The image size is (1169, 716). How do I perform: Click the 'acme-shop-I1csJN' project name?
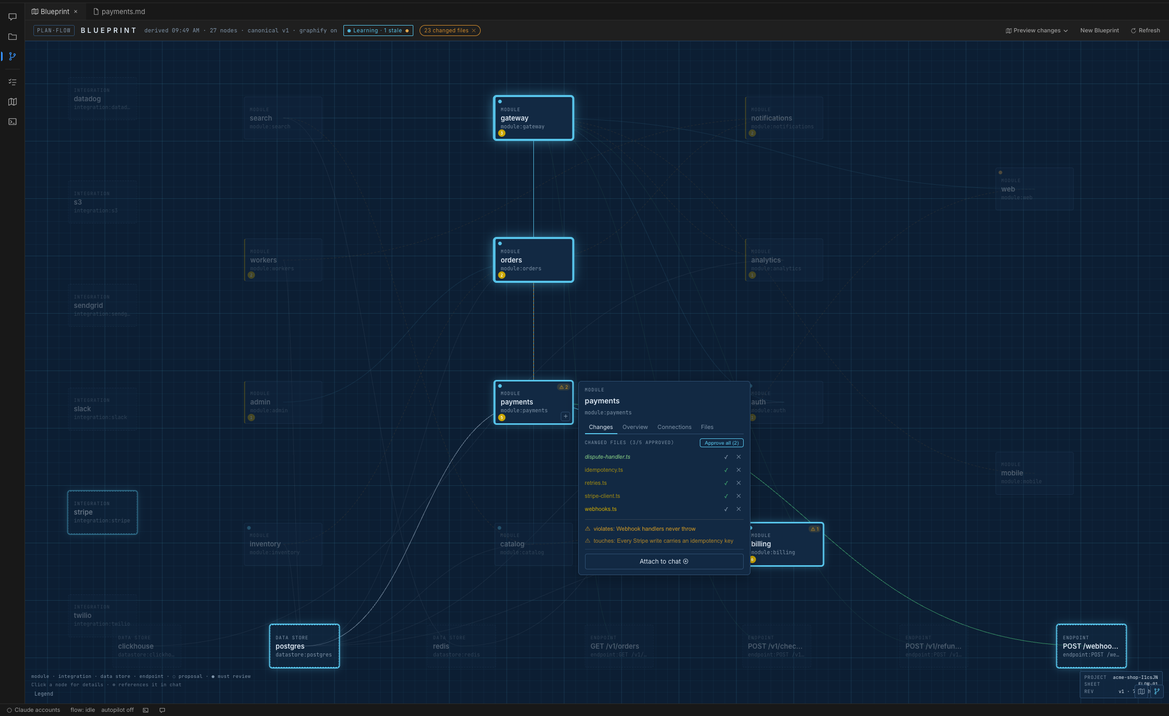(x=1135, y=677)
